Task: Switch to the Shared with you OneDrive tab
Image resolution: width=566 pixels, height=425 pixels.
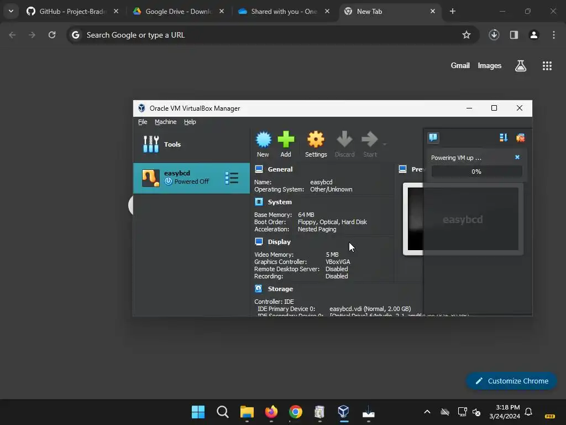Action: tap(284, 12)
